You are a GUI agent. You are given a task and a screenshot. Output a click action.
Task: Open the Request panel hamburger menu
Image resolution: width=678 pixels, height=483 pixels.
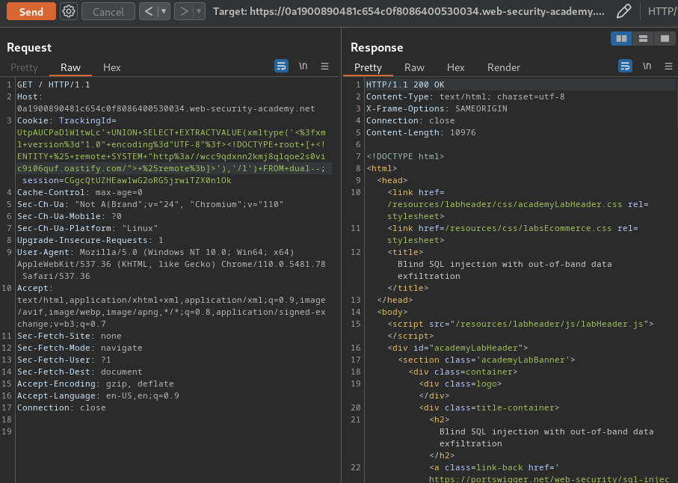324,66
